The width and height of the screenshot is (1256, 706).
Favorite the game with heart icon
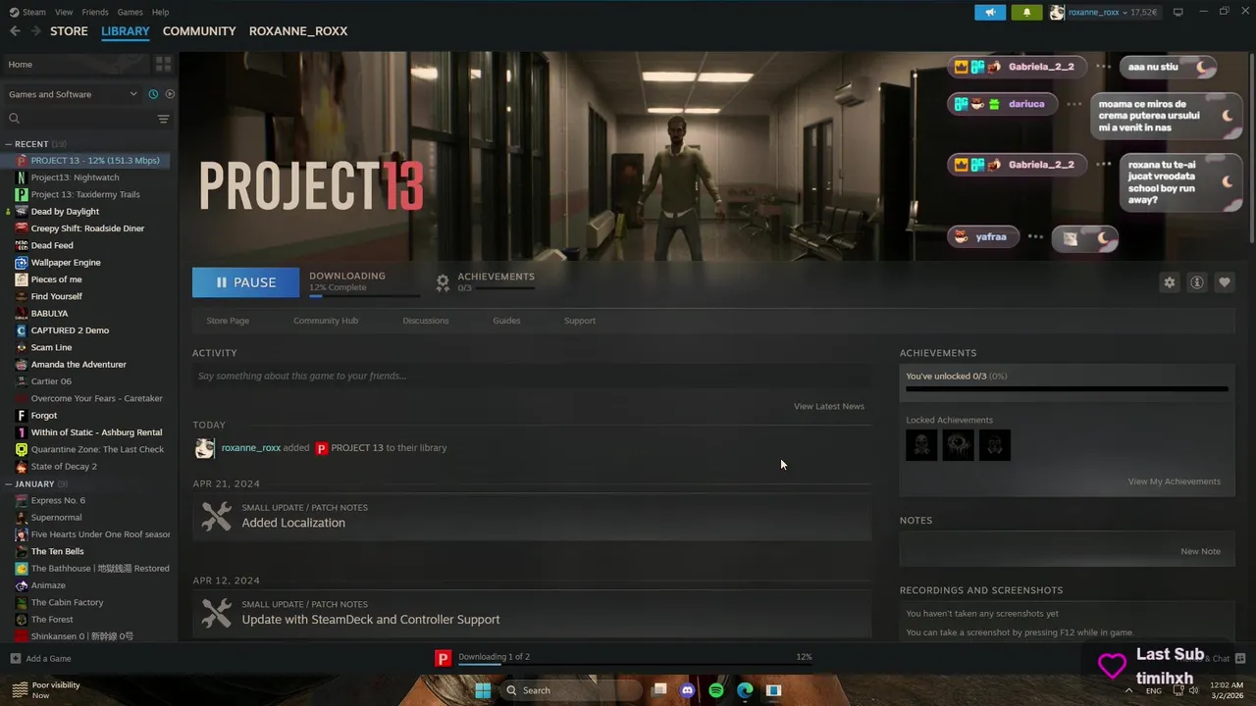pos(1224,282)
